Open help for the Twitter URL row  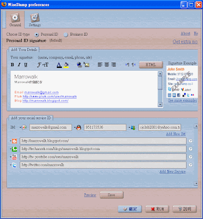[x=190, y=165]
